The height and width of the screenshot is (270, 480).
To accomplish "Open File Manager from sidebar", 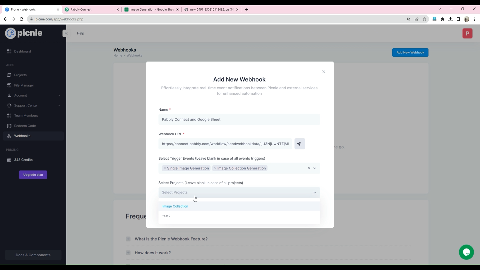I will (24, 85).
